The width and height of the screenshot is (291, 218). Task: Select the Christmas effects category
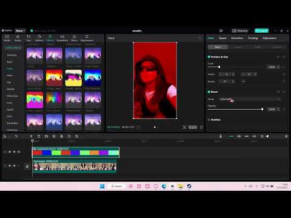tap(12, 130)
